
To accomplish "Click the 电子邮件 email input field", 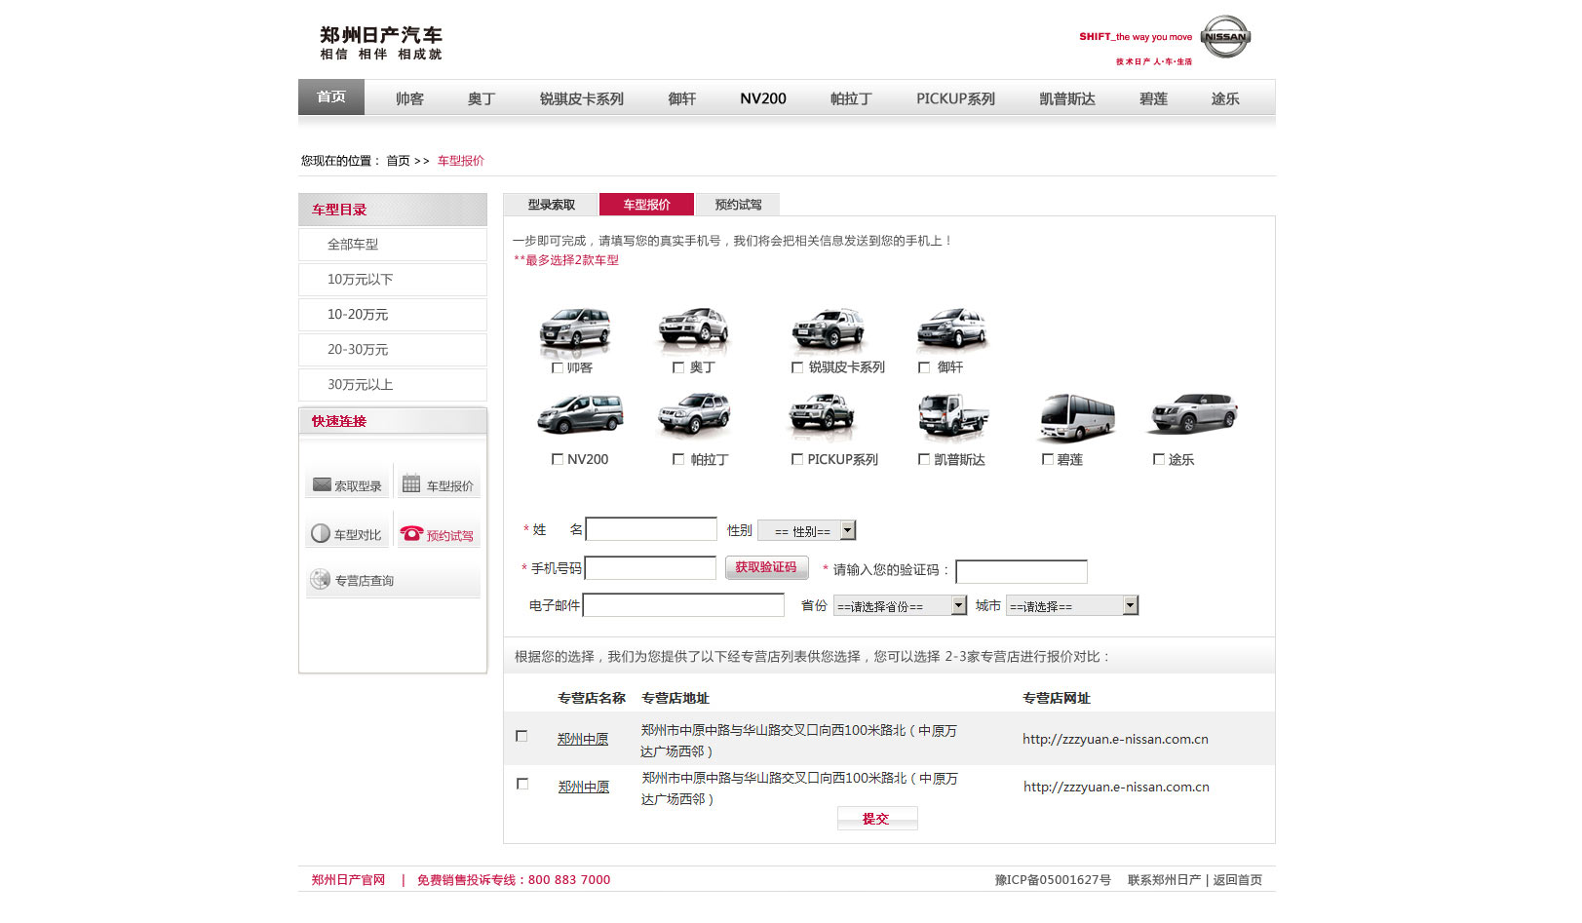I will tap(683, 605).
